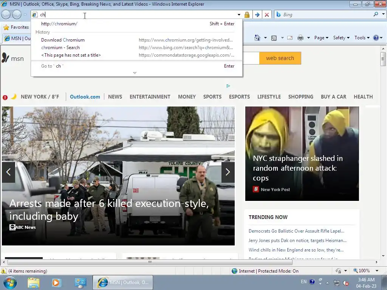
Task: Open ENTERTAINMENT in MSN navigation
Action: click(x=150, y=97)
